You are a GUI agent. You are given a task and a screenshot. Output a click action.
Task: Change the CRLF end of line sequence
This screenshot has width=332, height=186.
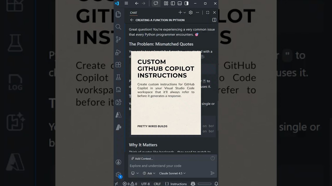tap(157, 184)
